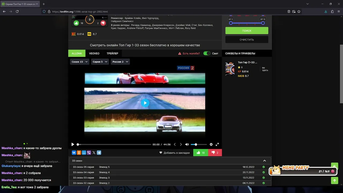This screenshot has width=343, height=193.
Task: Mute the player with the speaker icon
Action: coord(187,144)
